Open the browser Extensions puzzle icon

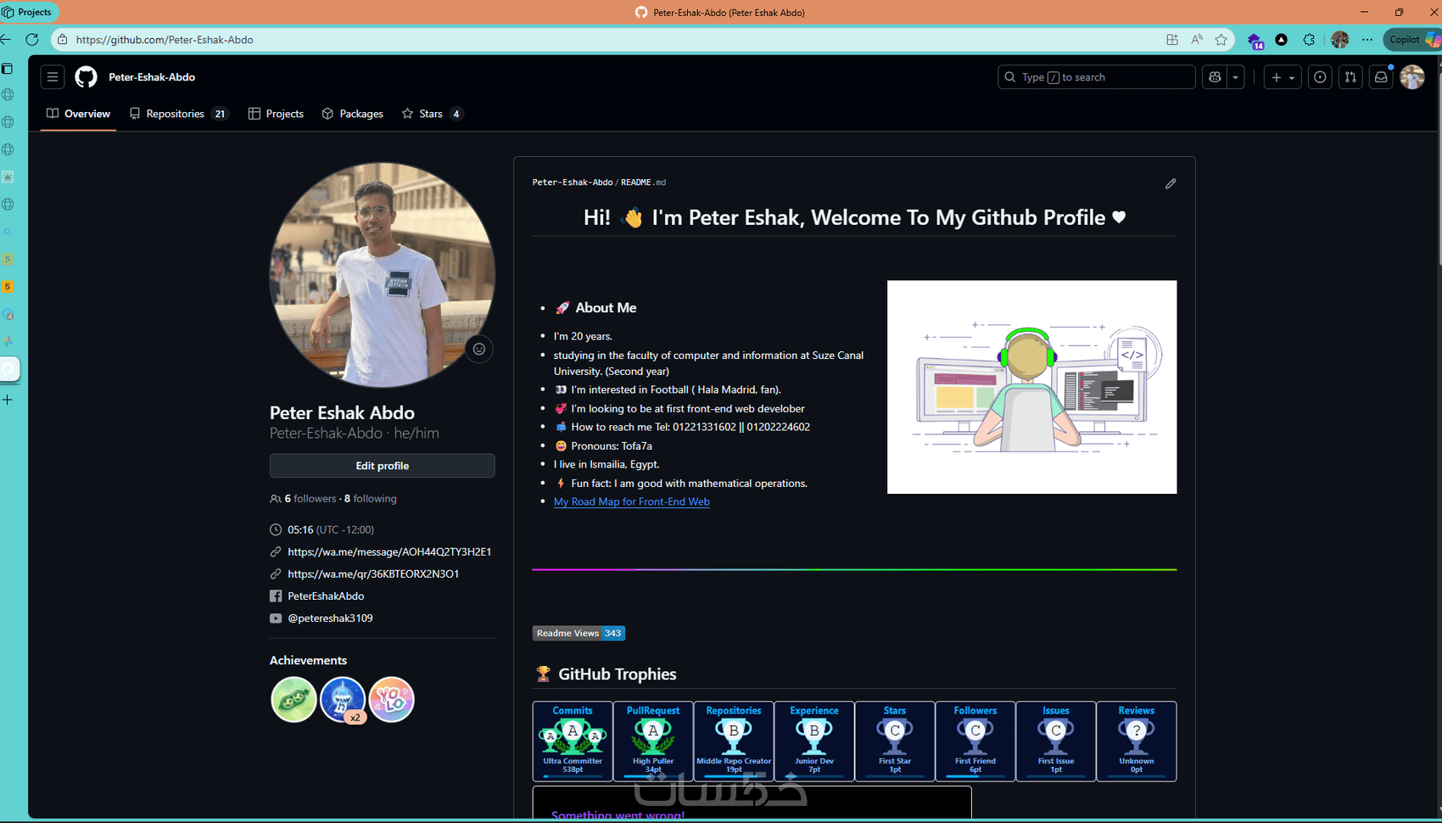click(x=1309, y=40)
